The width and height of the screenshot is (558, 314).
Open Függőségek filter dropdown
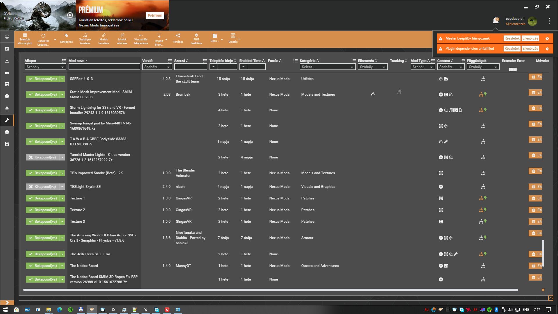pos(483,67)
